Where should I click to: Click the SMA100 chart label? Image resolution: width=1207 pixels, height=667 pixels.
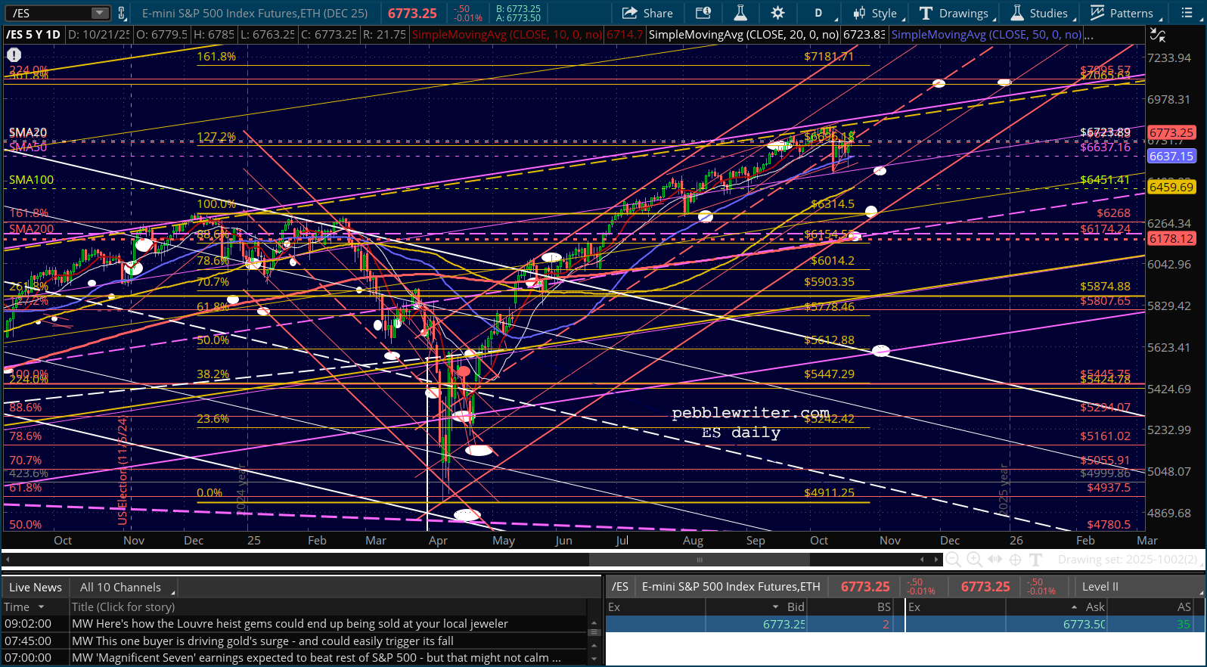click(x=31, y=180)
